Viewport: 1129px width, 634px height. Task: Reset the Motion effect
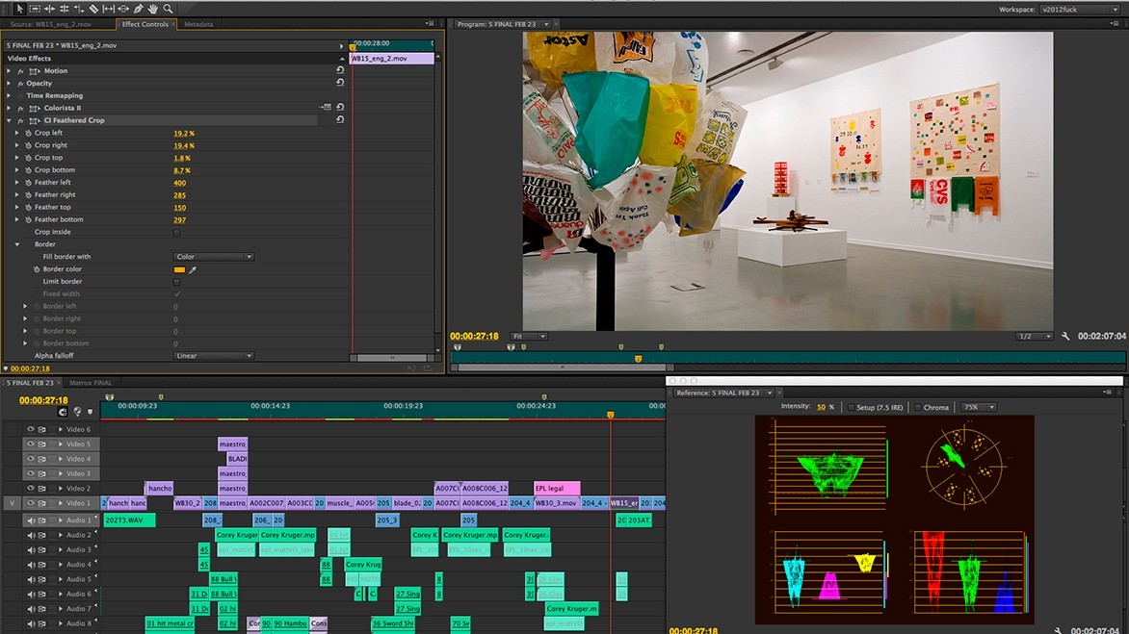[x=340, y=70]
